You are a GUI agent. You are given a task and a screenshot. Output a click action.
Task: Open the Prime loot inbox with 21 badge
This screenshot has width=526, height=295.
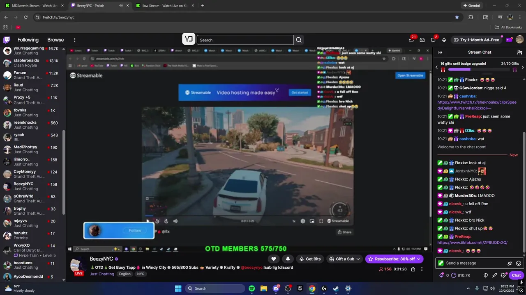[x=411, y=40]
